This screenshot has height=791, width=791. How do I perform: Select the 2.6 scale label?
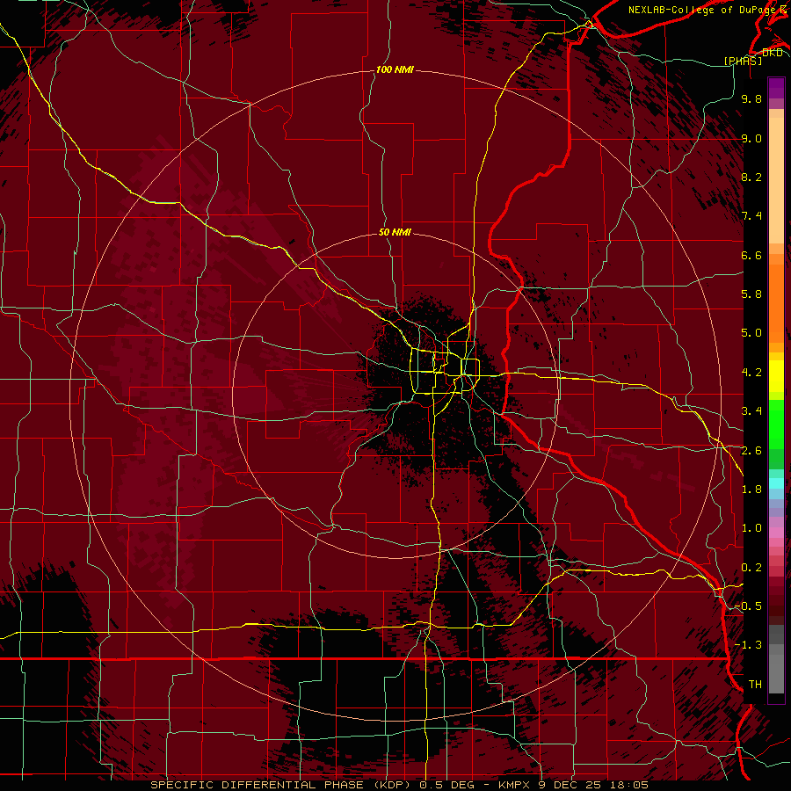pos(751,451)
